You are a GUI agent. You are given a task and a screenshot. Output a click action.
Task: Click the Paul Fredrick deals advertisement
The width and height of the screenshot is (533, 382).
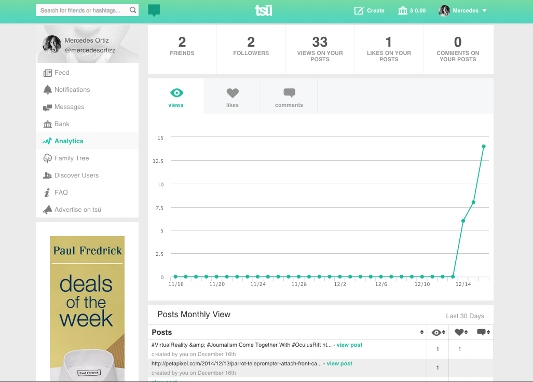click(x=87, y=309)
